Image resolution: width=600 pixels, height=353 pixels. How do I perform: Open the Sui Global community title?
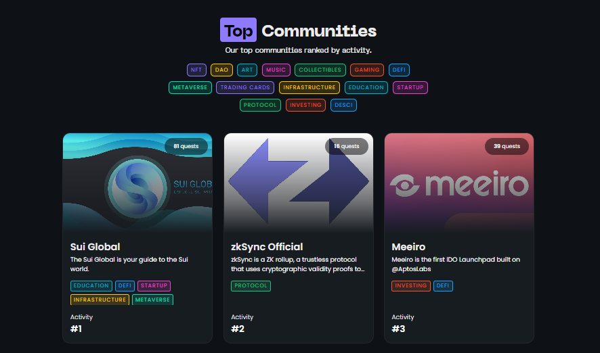(95, 247)
